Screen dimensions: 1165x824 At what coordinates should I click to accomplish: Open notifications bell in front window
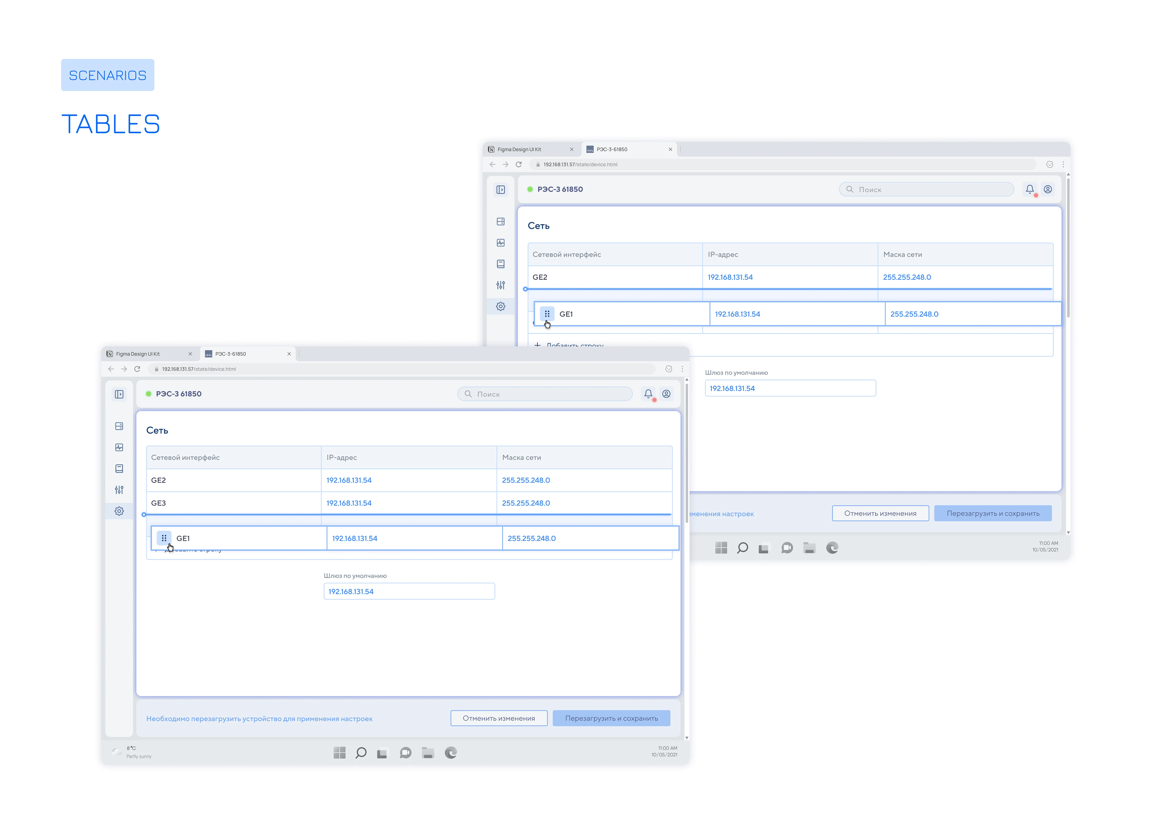click(x=648, y=394)
